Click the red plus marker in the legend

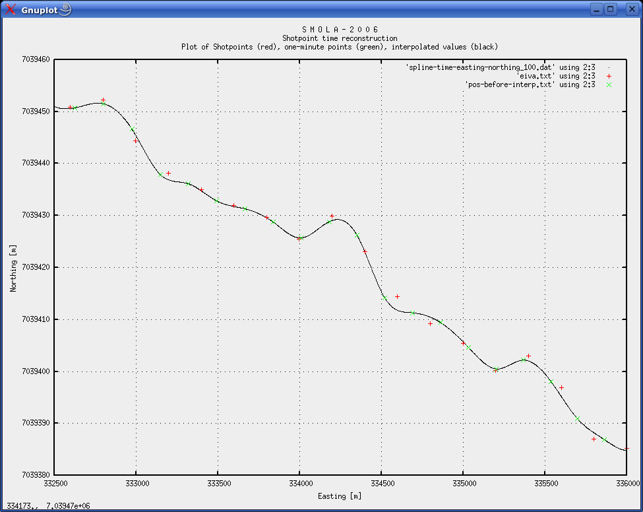tap(609, 76)
